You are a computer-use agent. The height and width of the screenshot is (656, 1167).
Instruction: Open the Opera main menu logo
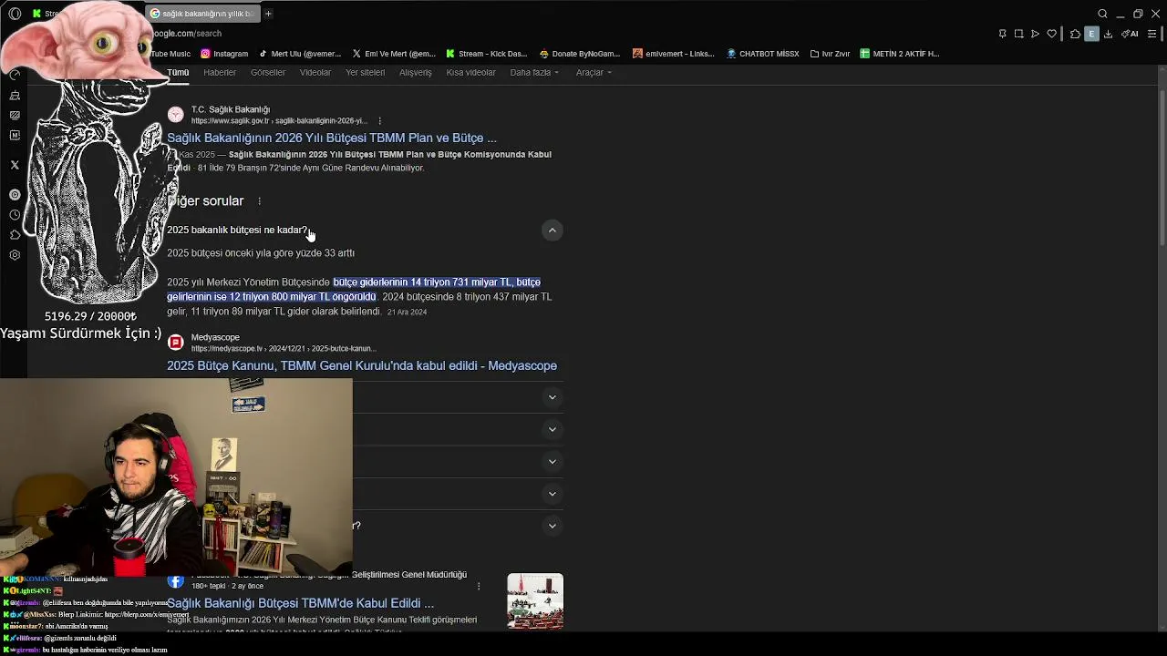tap(15, 14)
